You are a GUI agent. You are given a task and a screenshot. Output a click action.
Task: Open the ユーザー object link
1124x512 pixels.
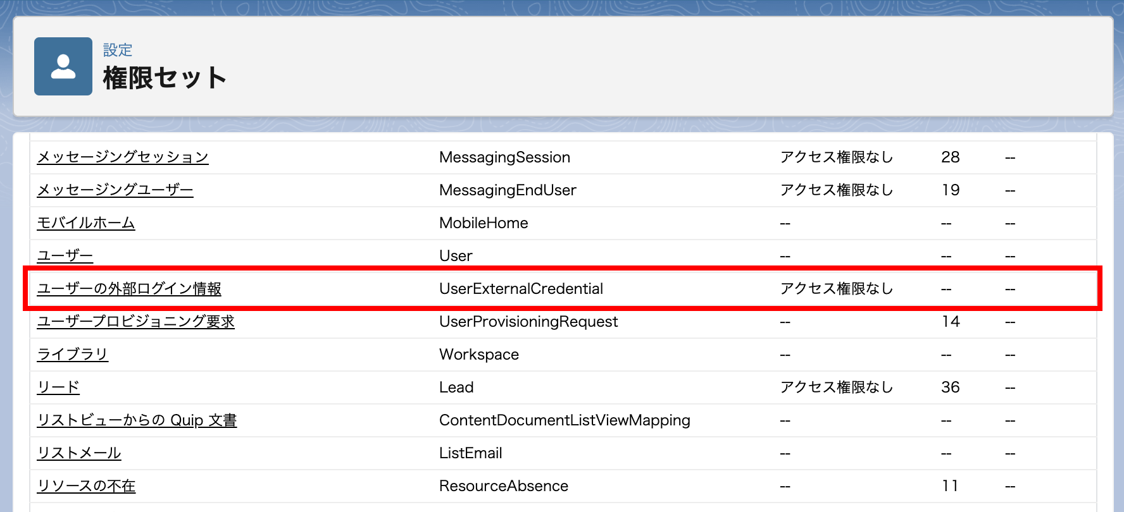65,256
